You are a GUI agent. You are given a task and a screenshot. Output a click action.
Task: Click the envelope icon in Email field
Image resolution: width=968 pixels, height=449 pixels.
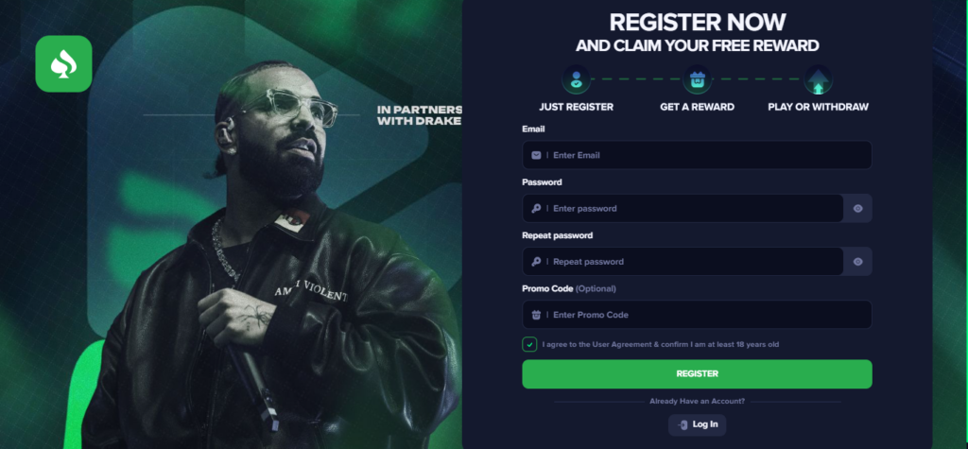tap(536, 155)
